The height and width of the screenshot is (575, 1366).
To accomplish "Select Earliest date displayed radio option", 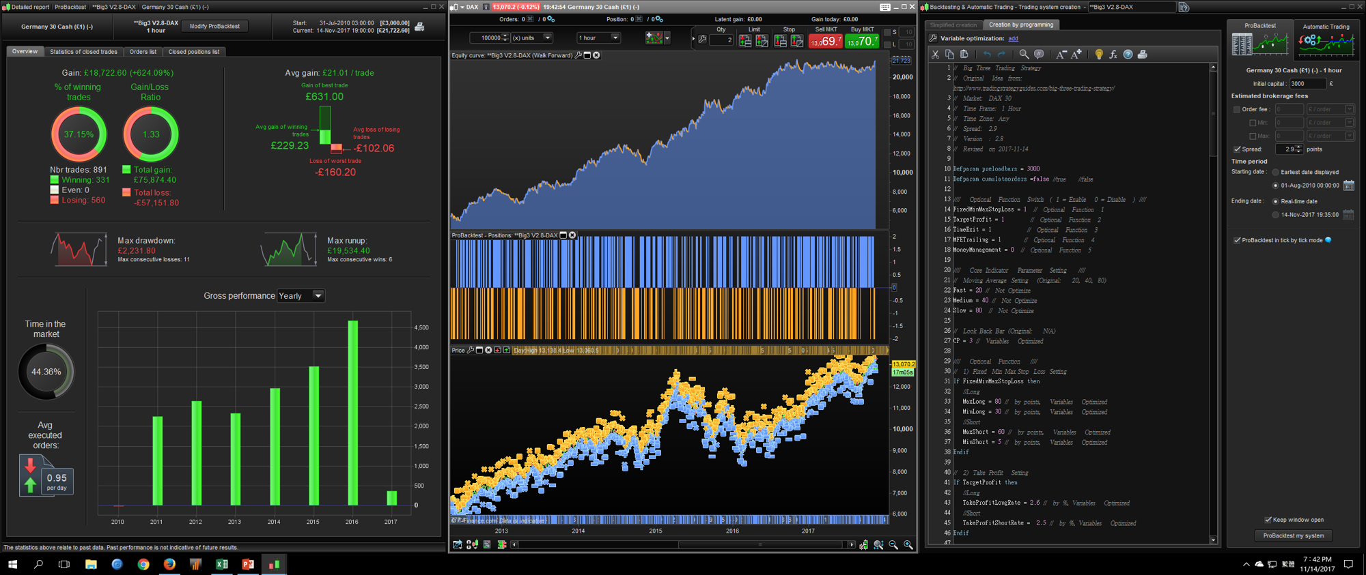I will 1275,173.
